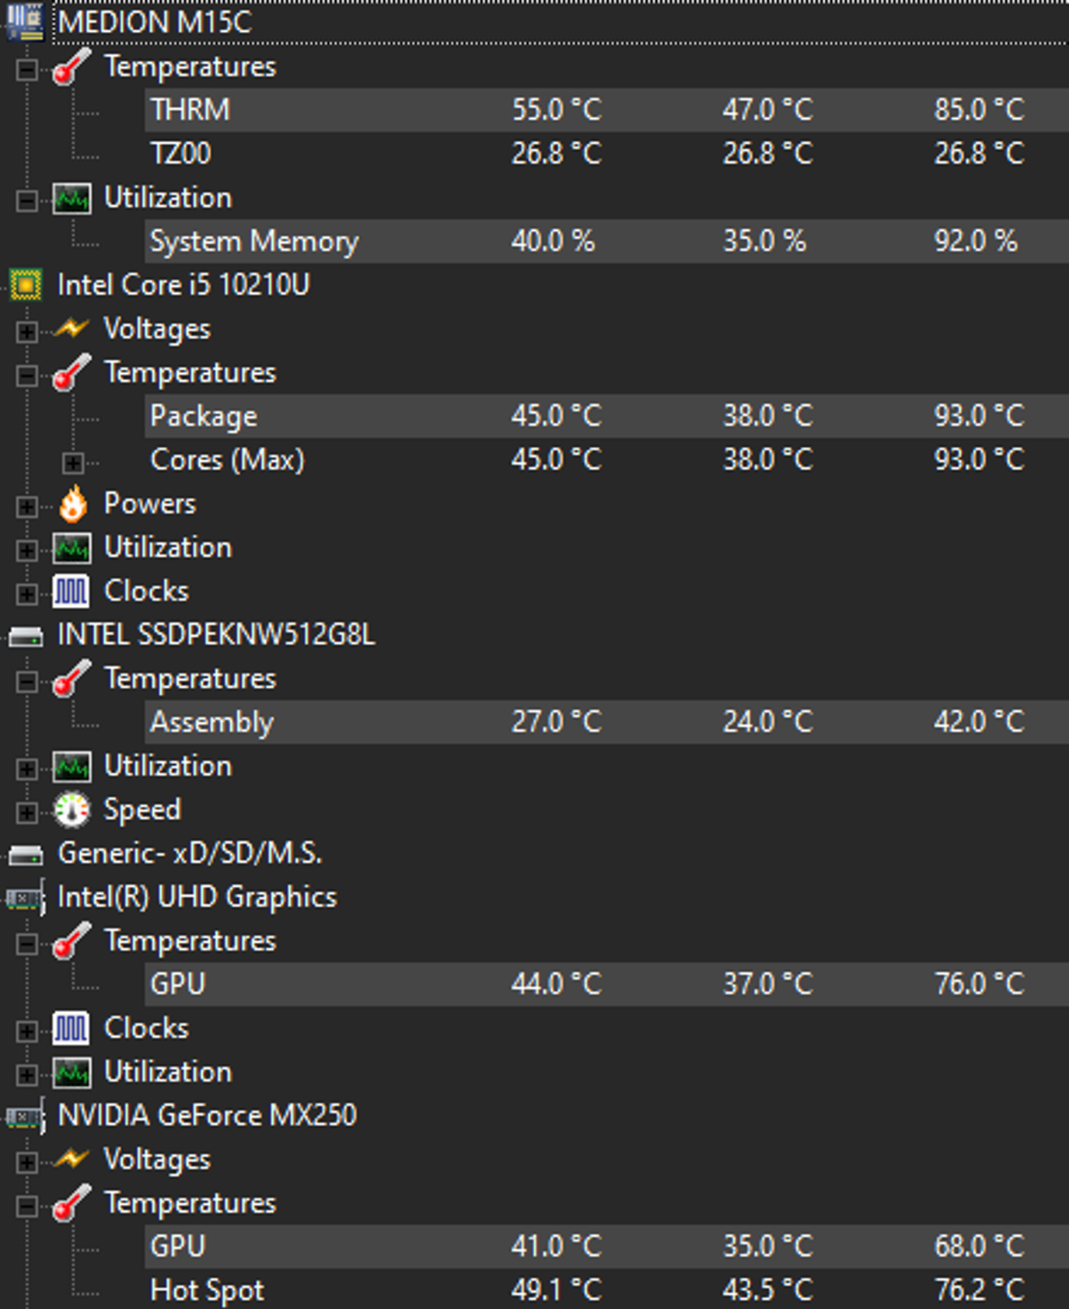Screen dimensions: 1069x1309
Task: Click lightning icon of NVIDIA Voltages
Action: coord(71,1160)
